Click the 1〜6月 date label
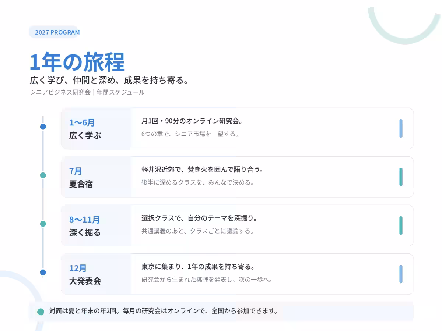 tap(82, 122)
